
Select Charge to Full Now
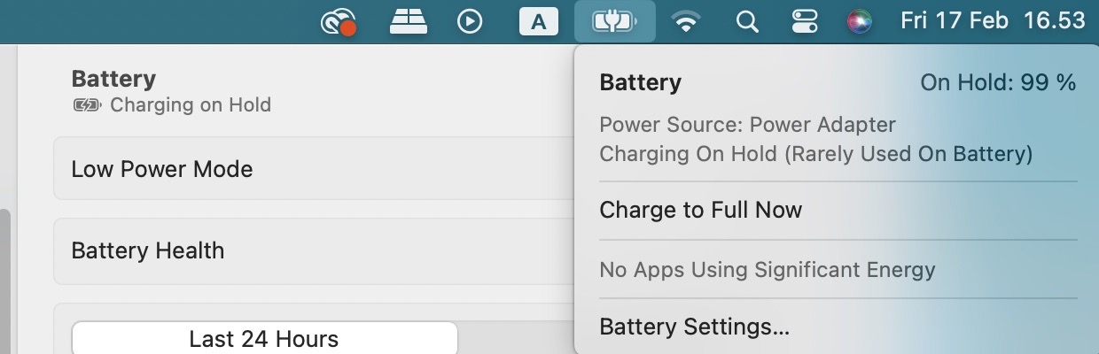coord(700,210)
